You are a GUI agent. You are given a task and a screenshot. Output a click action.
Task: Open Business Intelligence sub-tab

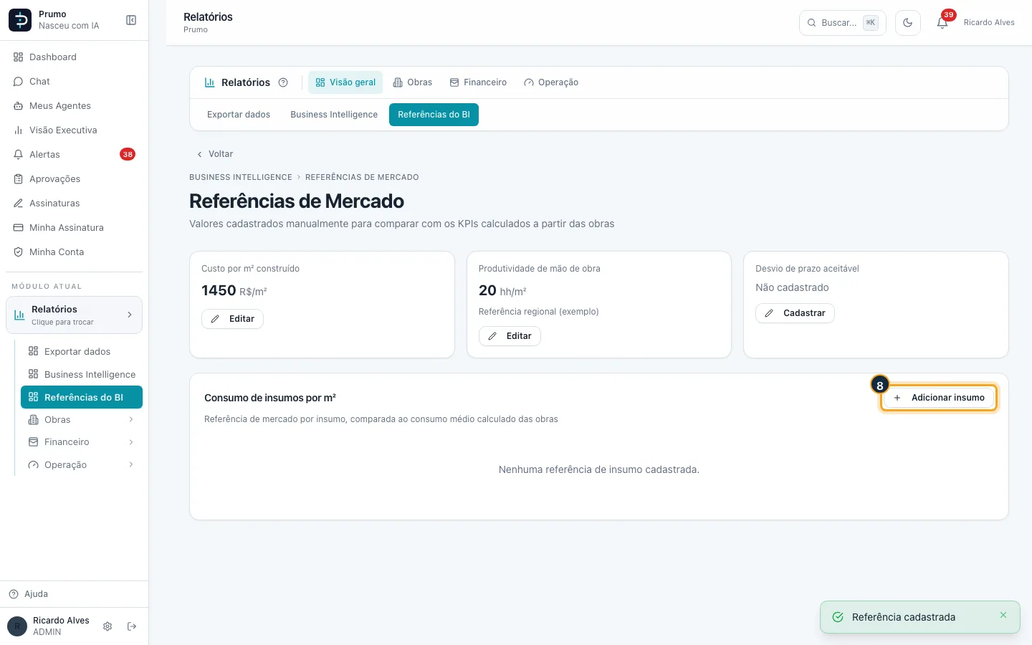[334, 115]
